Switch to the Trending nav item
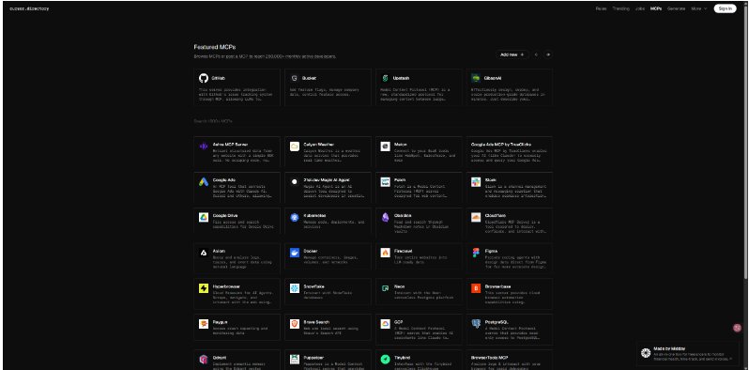The width and height of the screenshot is (749, 370). (x=621, y=8)
